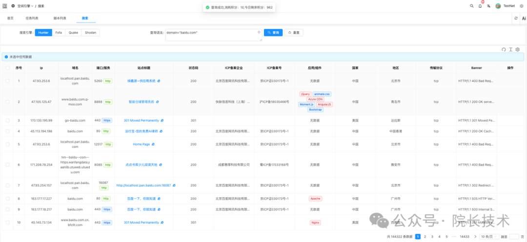Go to page 5

(x=446, y=236)
